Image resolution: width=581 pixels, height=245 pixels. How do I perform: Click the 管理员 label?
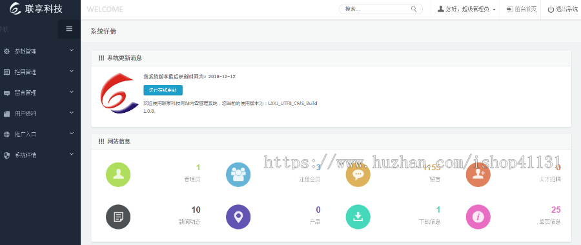pos(192,179)
